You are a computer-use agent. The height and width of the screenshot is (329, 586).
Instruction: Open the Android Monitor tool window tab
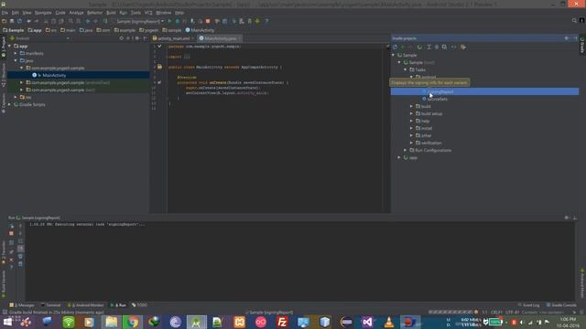[x=86, y=305]
